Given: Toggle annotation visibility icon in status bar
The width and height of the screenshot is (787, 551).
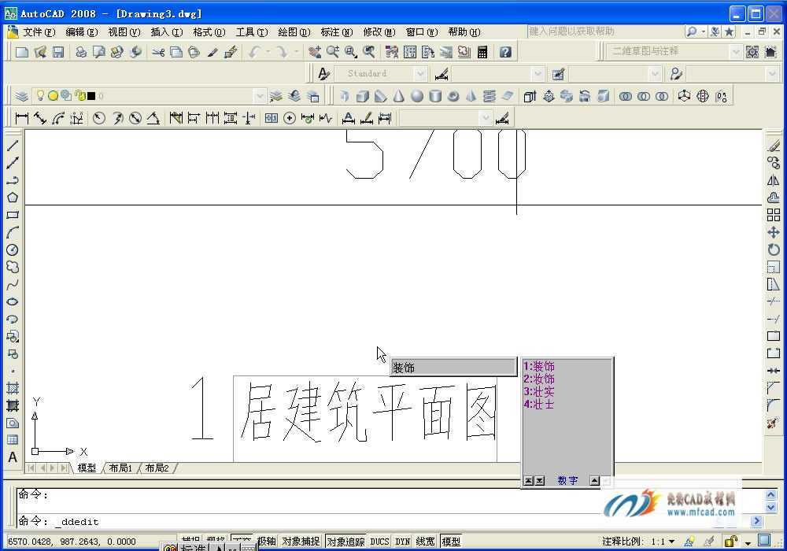Looking at the screenshot, I should 689,542.
